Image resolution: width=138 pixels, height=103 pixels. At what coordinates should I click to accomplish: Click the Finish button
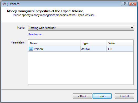(x=102, y=96)
